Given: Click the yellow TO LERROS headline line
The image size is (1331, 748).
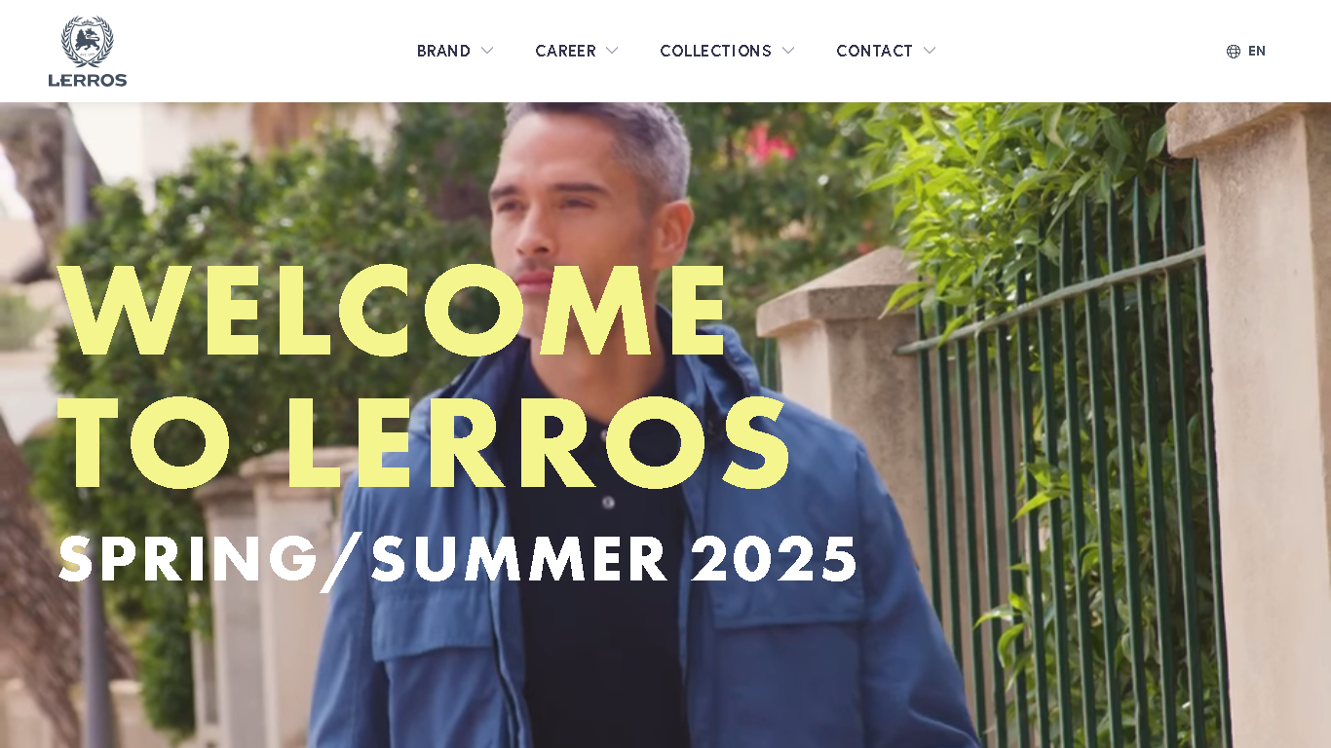Looking at the screenshot, I should [x=424, y=442].
